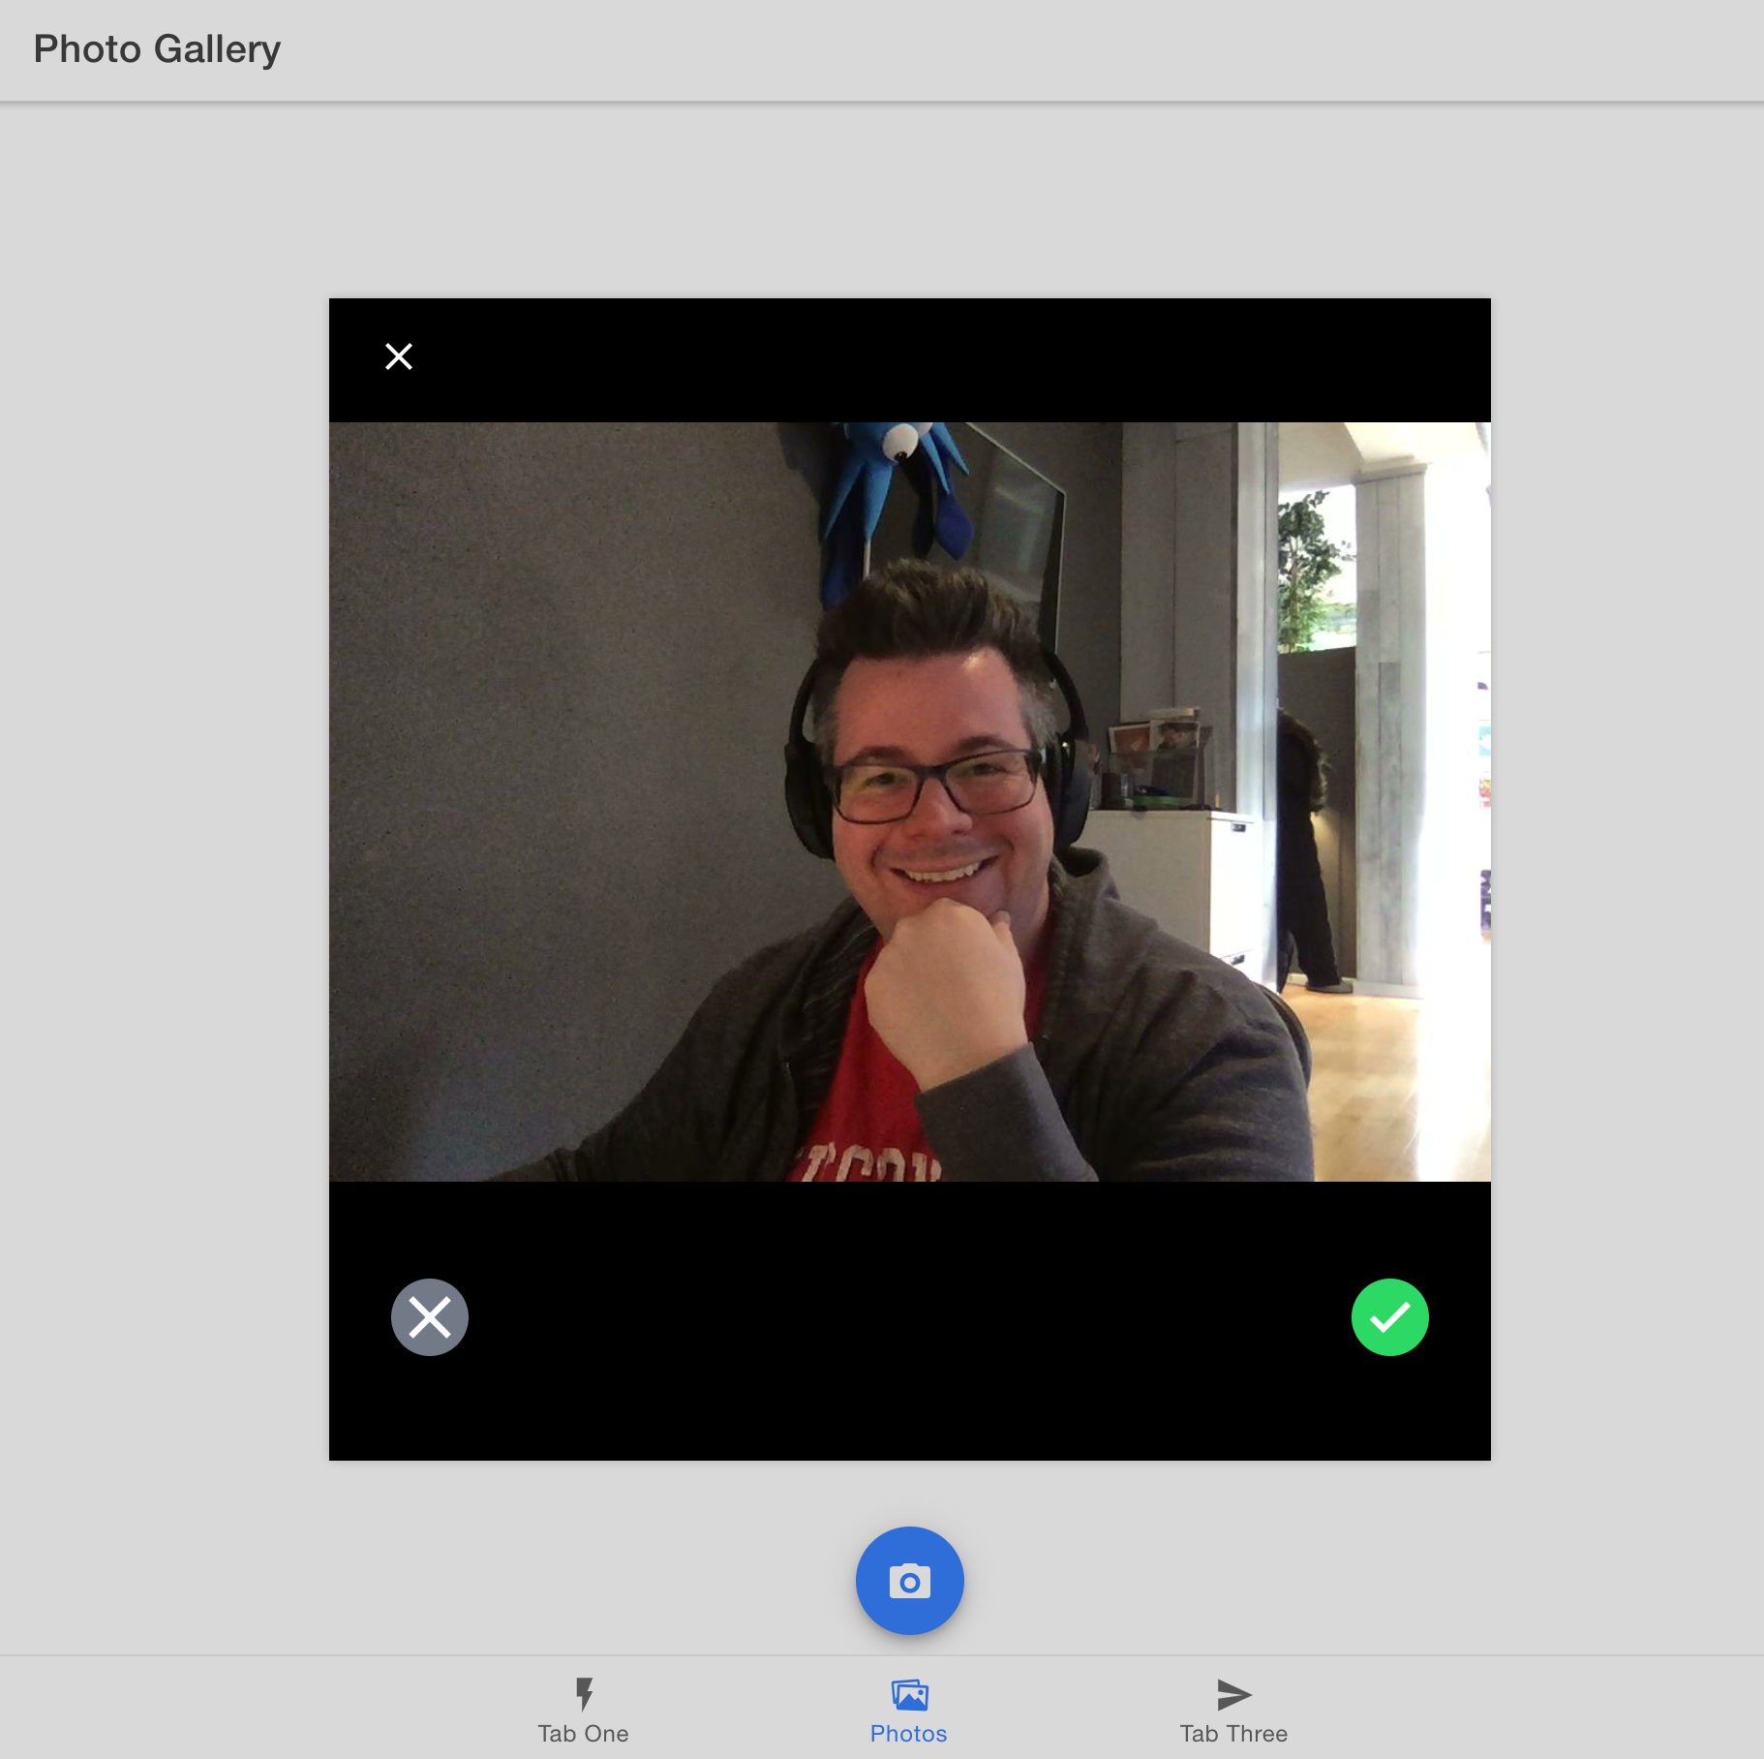The width and height of the screenshot is (1764, 1759).
Task: Click the camera glyph inside the blue button
Action: (908, 1580)
